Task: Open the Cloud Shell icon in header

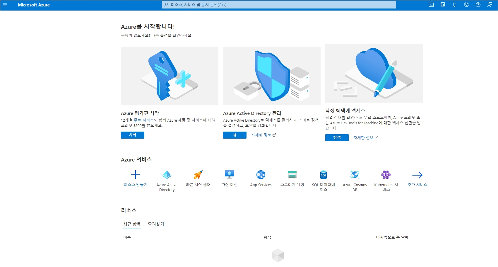Action: (x=431, y=5)
